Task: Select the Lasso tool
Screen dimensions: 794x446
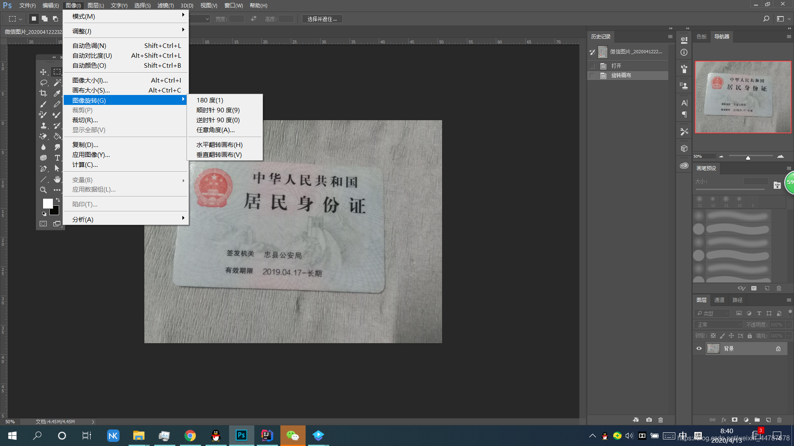Action: coord(43,83)
